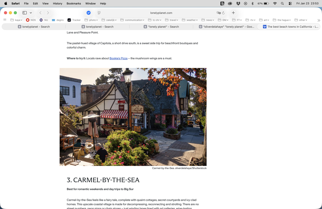322x209 pixels.
Task: Reload the page with refresh icon
Action: [x=223, y=13]
